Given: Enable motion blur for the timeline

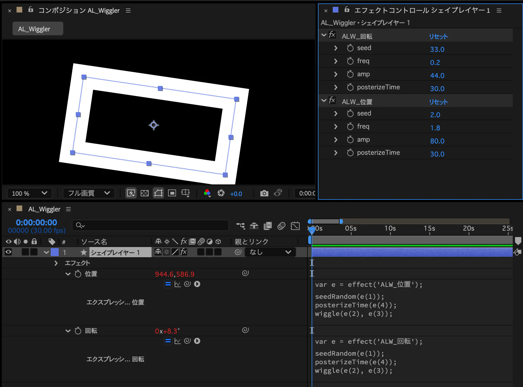Looking at the screenshot, I should tap(281, 226).
